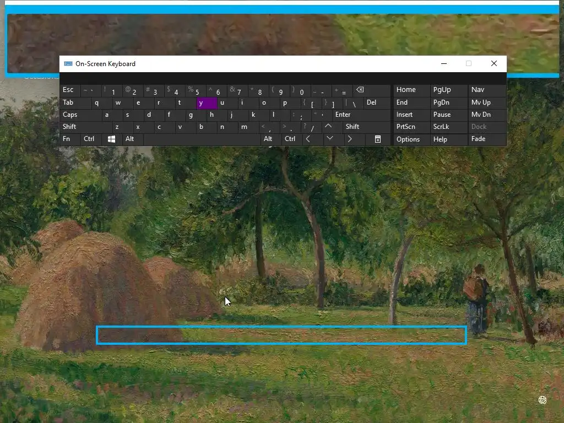Click the Insert key
The image size is (564, 423).
tap(411, 115)
